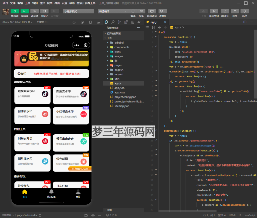Click the 编译 (compile) refresh icon
Viewport: 257px width, 218px height.
point(133,11)
